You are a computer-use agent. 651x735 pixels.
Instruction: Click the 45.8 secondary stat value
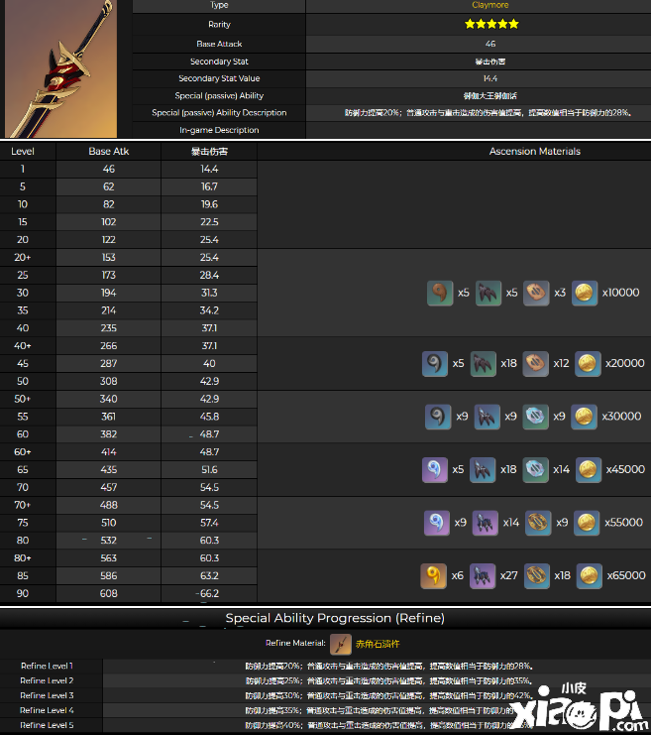(209, 417)
